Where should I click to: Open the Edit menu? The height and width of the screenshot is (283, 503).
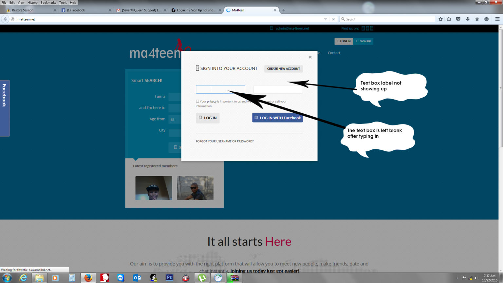[x=12, y=2]
